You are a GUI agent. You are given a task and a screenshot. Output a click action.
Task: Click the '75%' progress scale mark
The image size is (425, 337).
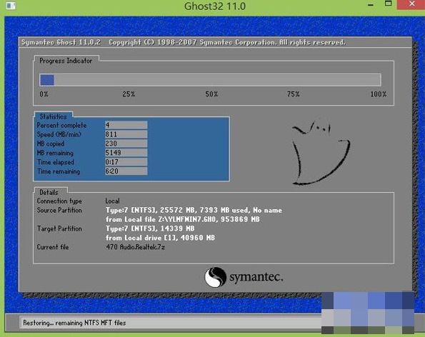pos(294,94)
